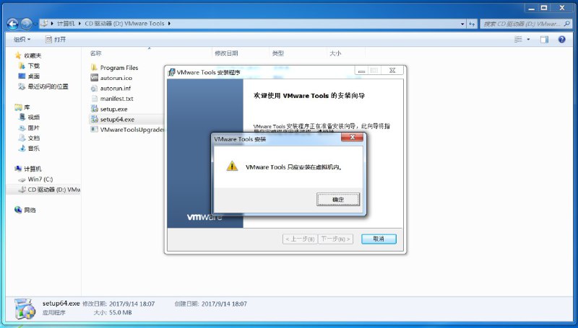The height and width of the screenshot is (328, 578).
Task: Select 文档 documents library
Action: 29,138
